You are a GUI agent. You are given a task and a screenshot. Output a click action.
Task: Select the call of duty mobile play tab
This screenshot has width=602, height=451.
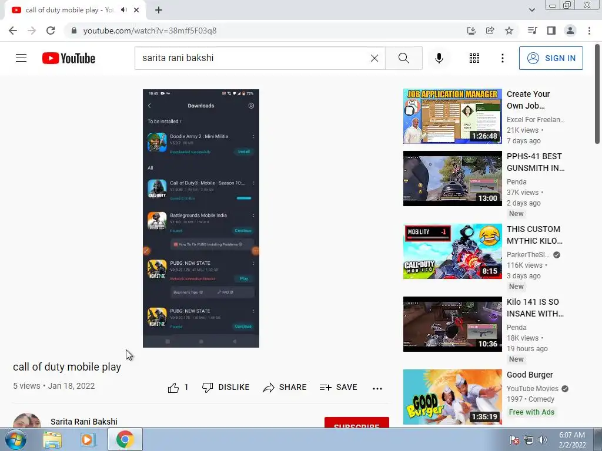[x=69, y=10]
